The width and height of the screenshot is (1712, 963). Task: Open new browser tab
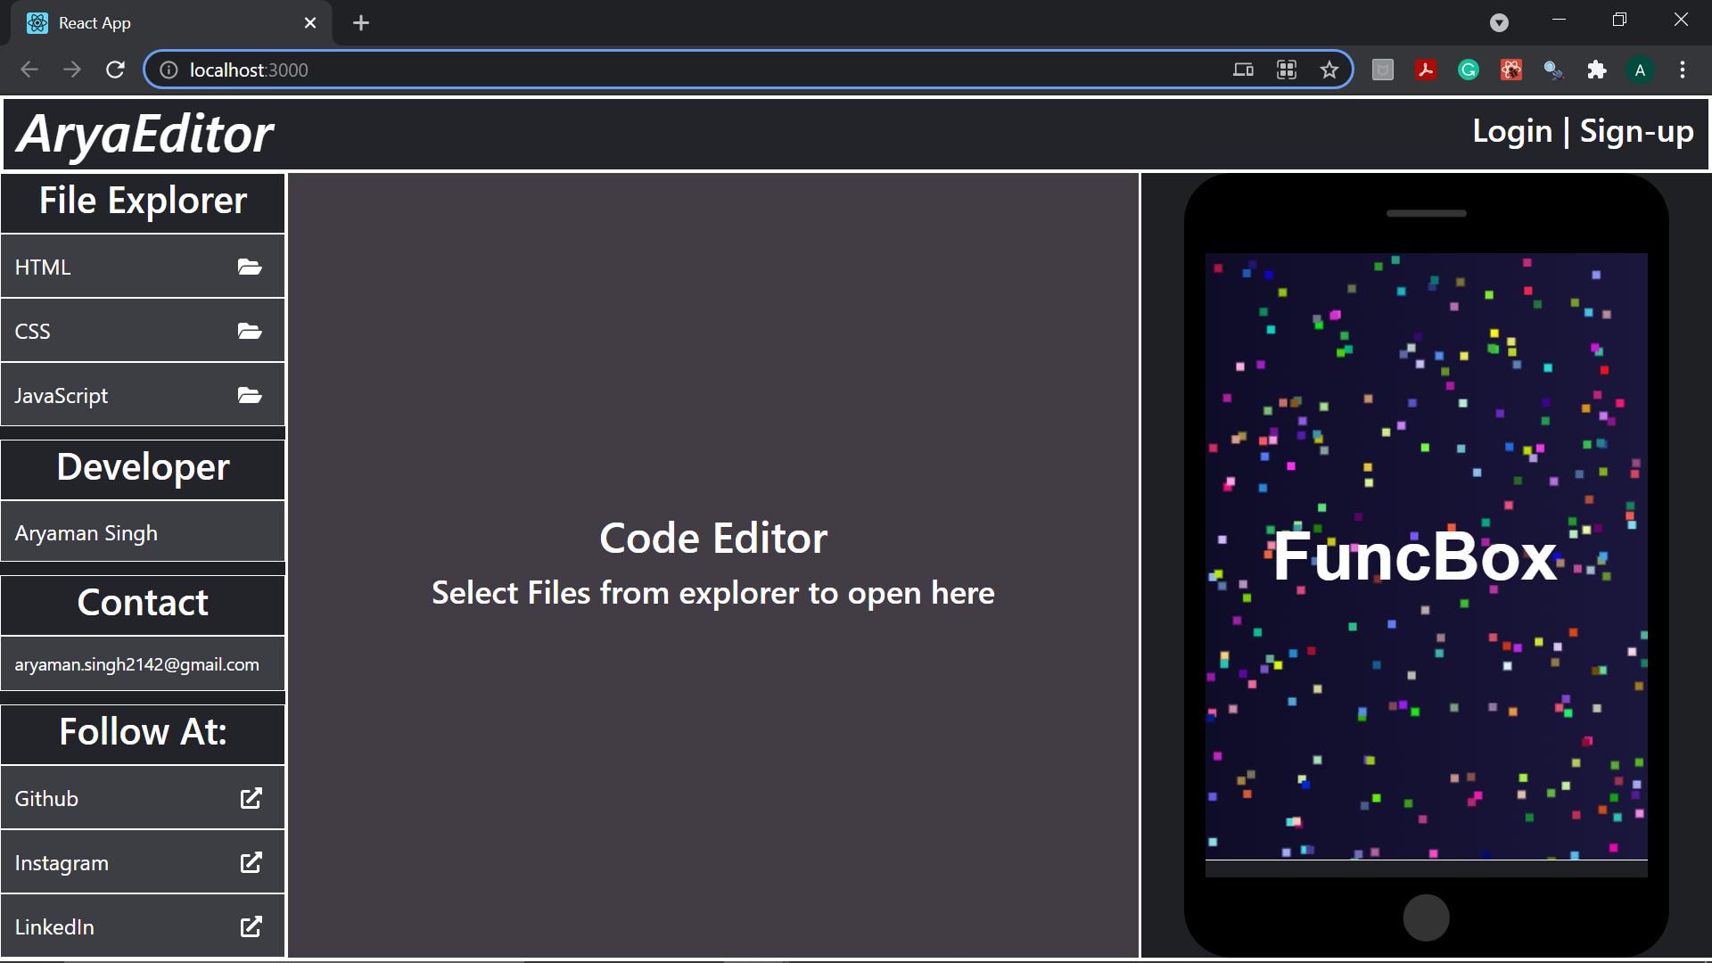click(x=361, y=23)
